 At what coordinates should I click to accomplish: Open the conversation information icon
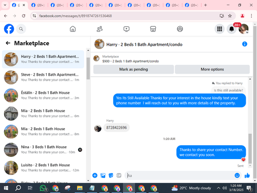[x=245, y=44]
